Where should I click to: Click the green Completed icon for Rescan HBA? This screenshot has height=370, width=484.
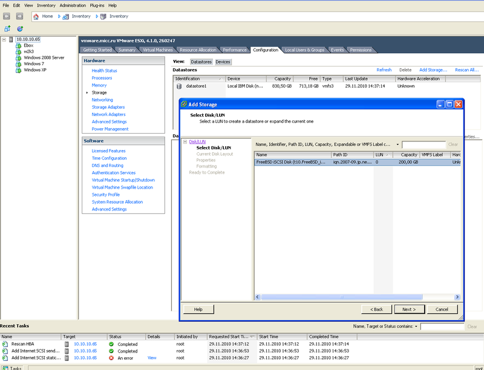(x=111, y=344)
